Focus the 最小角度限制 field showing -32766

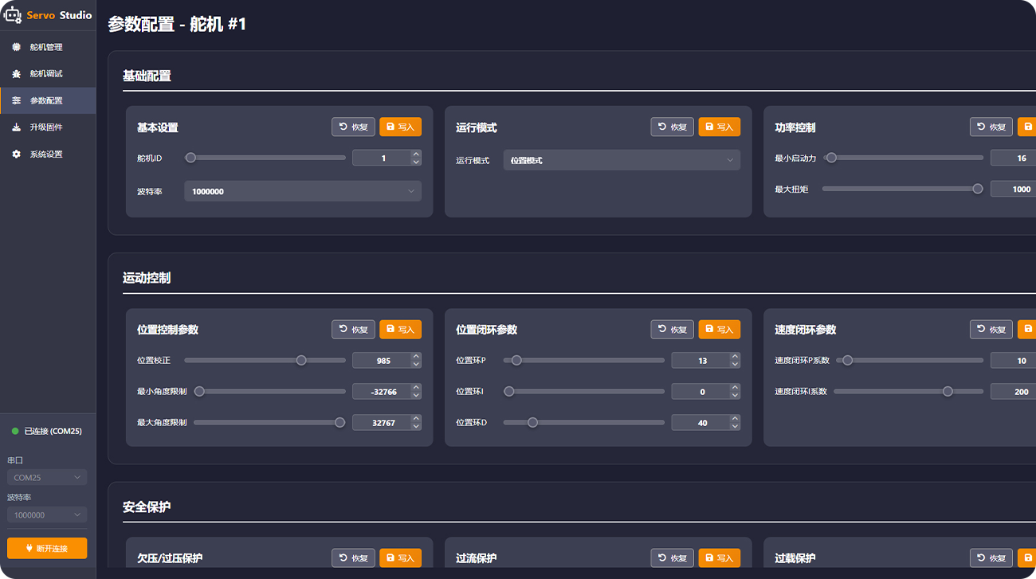(x=382, y=391)
